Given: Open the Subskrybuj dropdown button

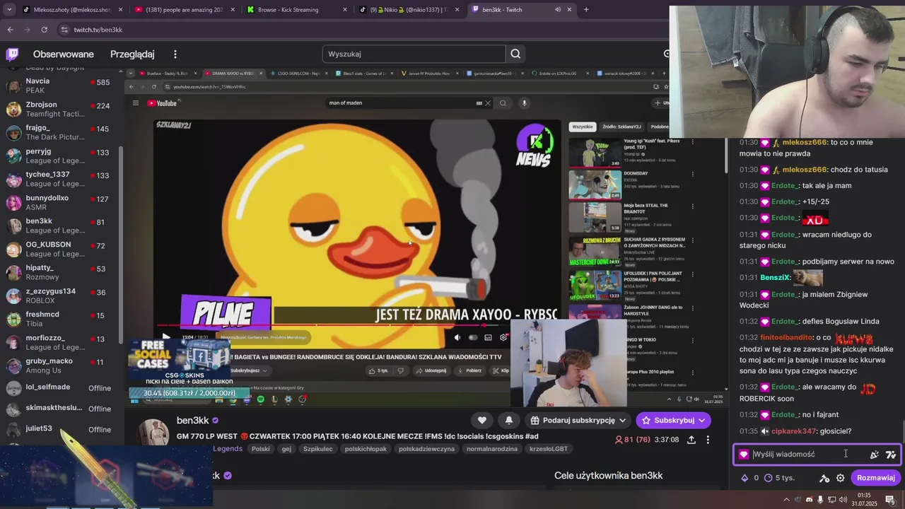Looking at the screenshot, I should point(674,420).
